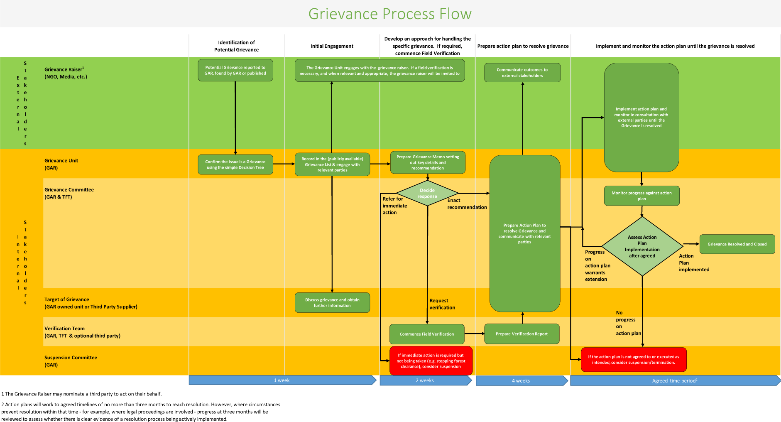The width and height of the screenshot is (781, 422).
Task: Click 'Prepare Action Plan to resolve Grievance' box
Action: click(525, 233)
